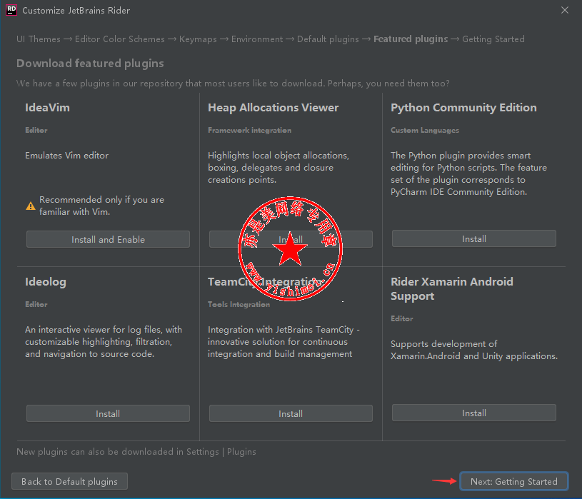582x499 pixels.
Task: Click "An interactive viewer for log files" description
Action: click(x=104, y=342)
